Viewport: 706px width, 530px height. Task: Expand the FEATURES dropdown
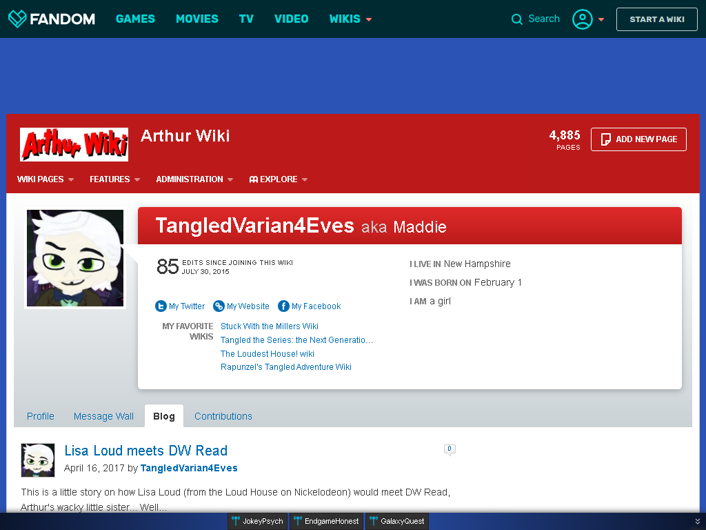[115, 179]
